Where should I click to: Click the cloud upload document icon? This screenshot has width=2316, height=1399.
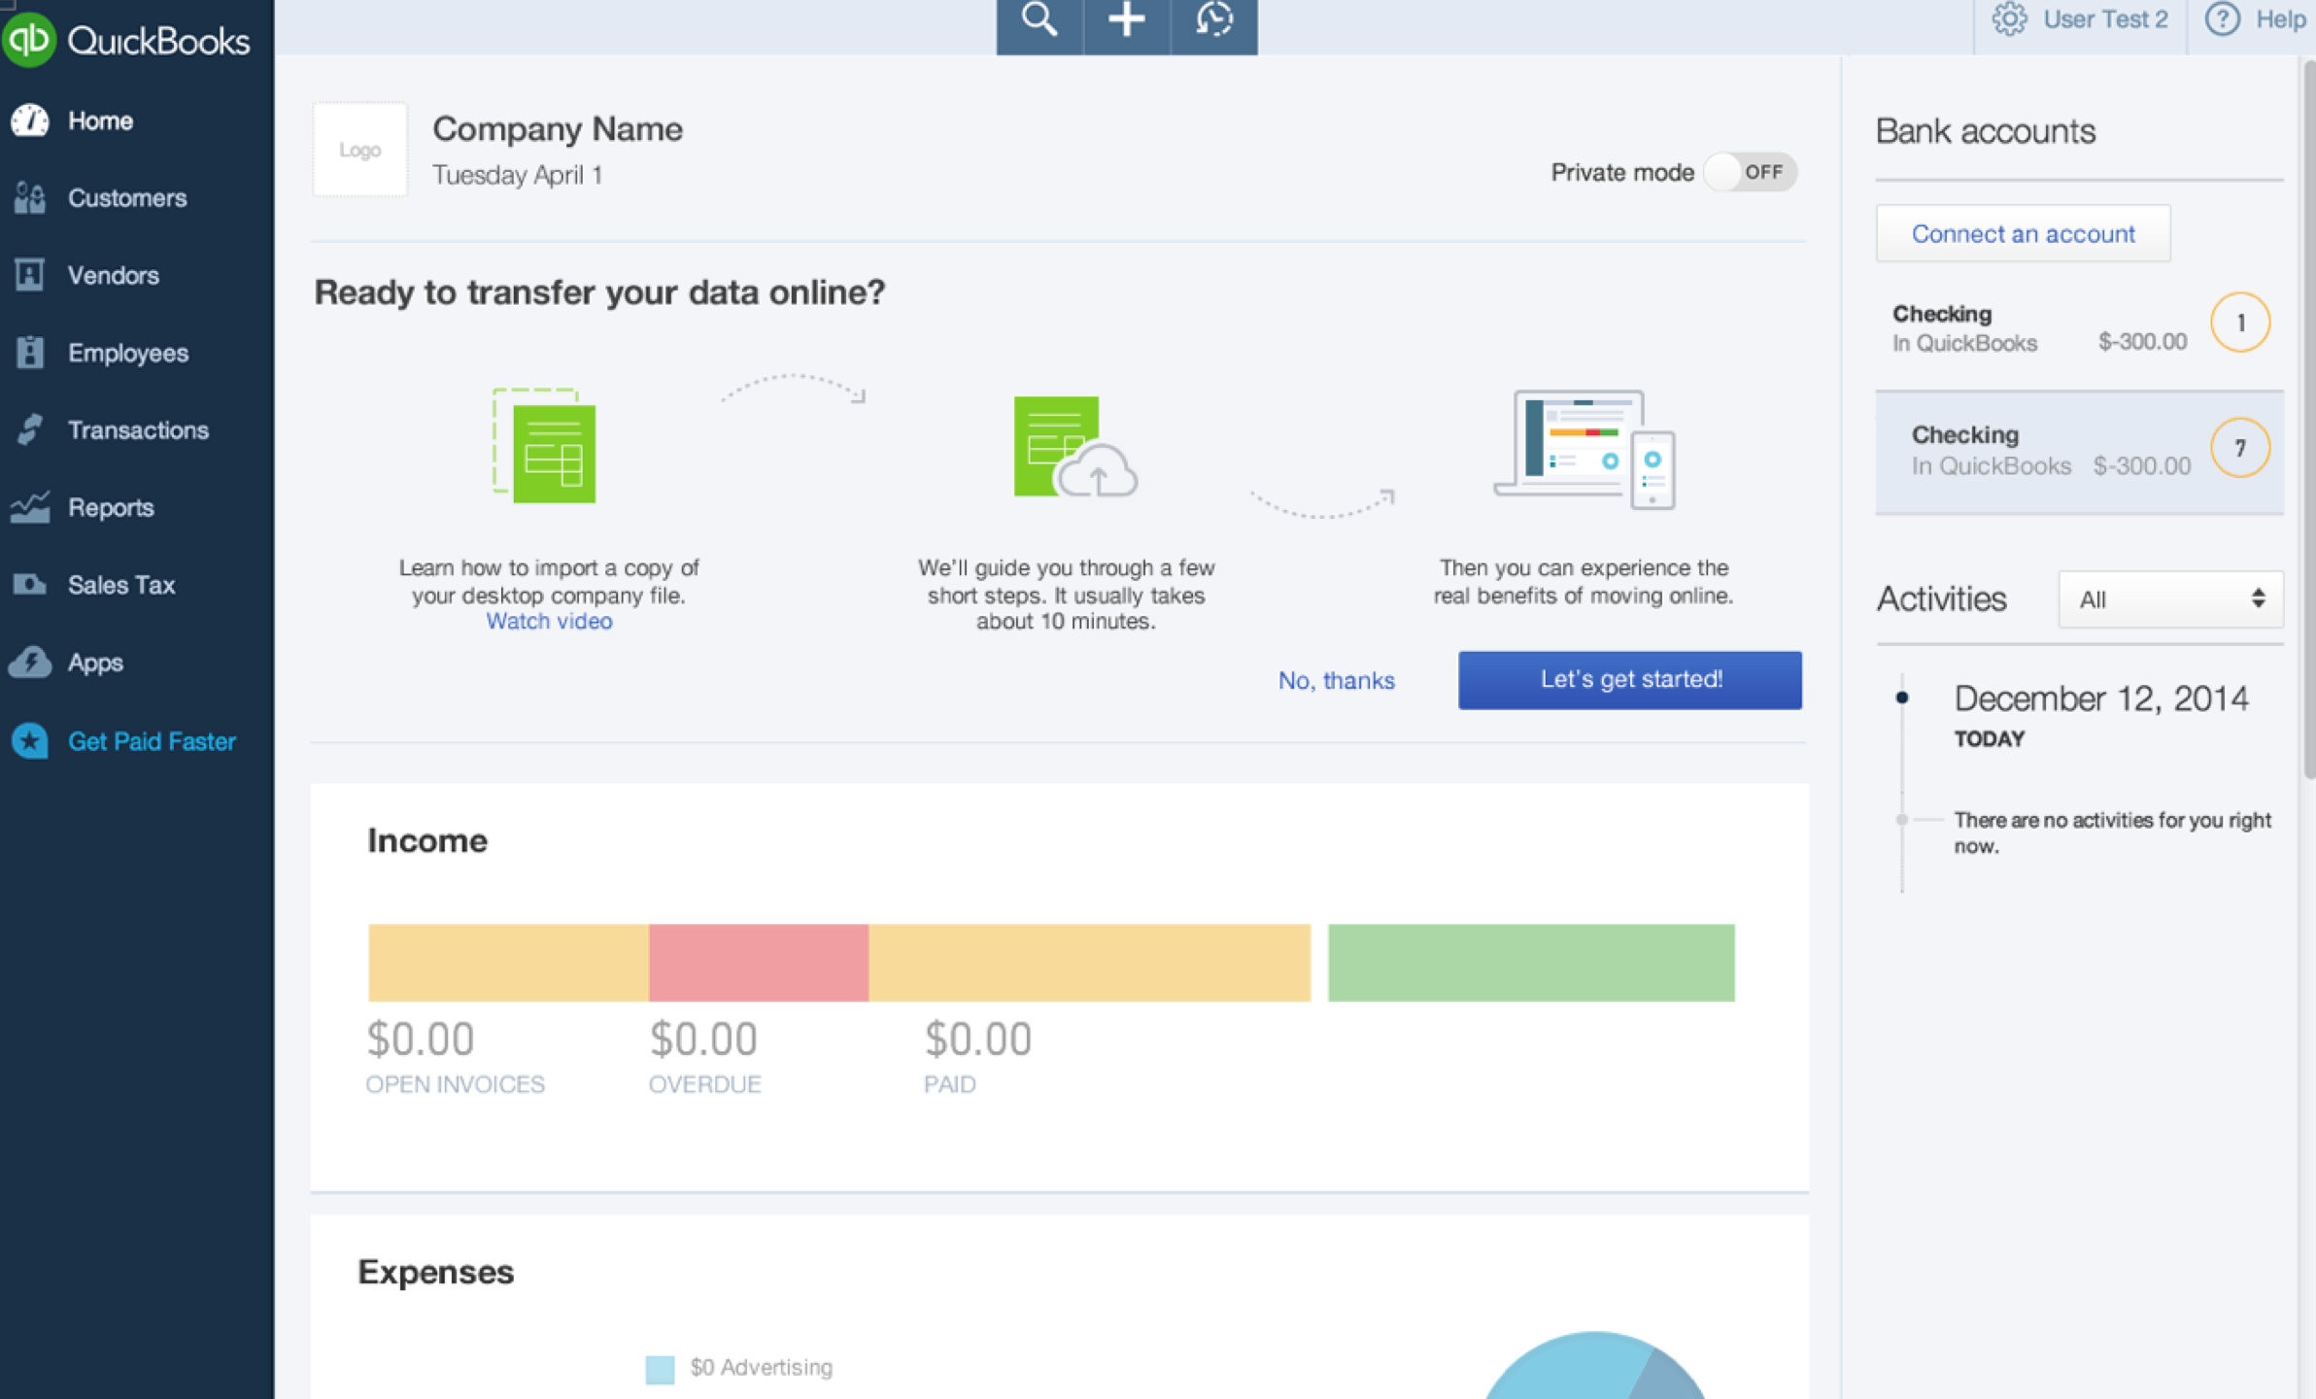point(1074,447)
